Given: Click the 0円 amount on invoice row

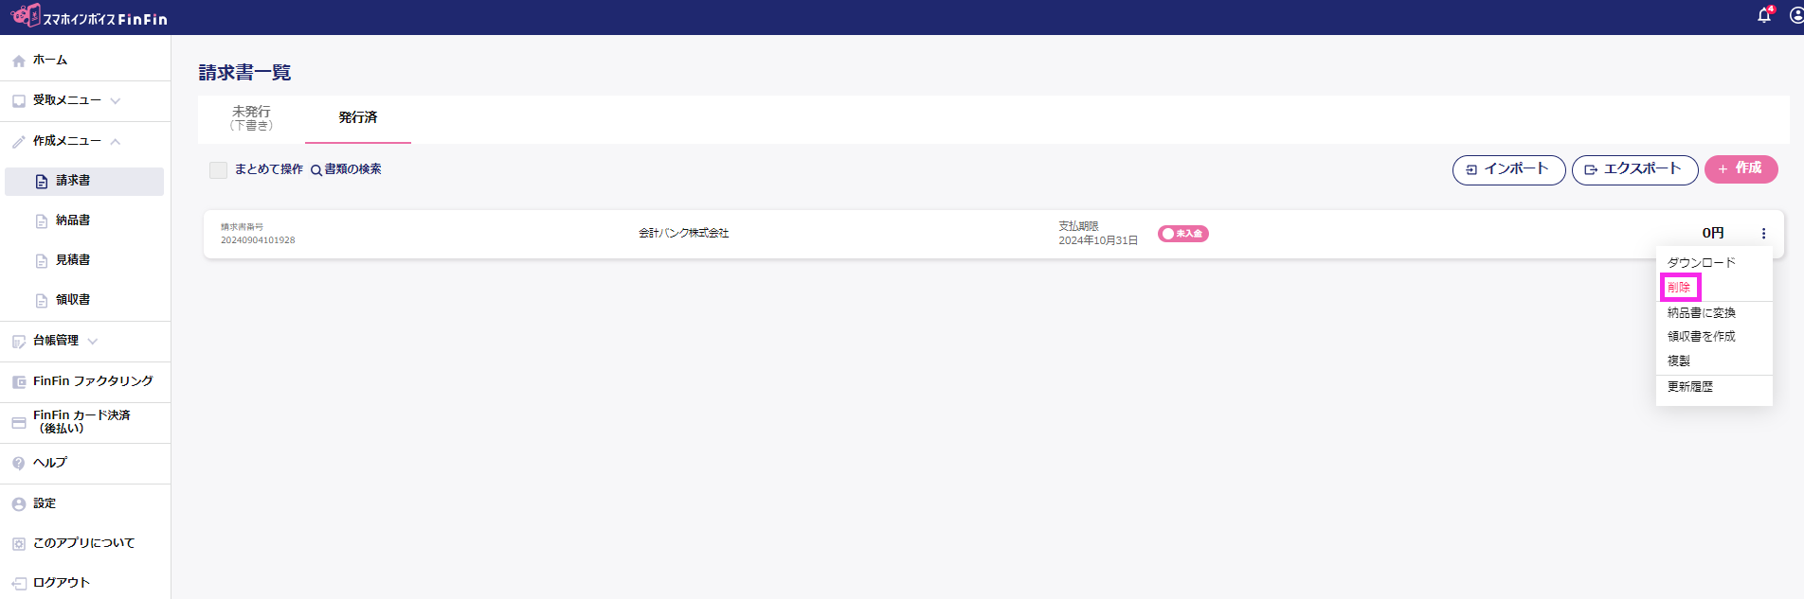Looking at the screenshot, I should (1712, 233).
